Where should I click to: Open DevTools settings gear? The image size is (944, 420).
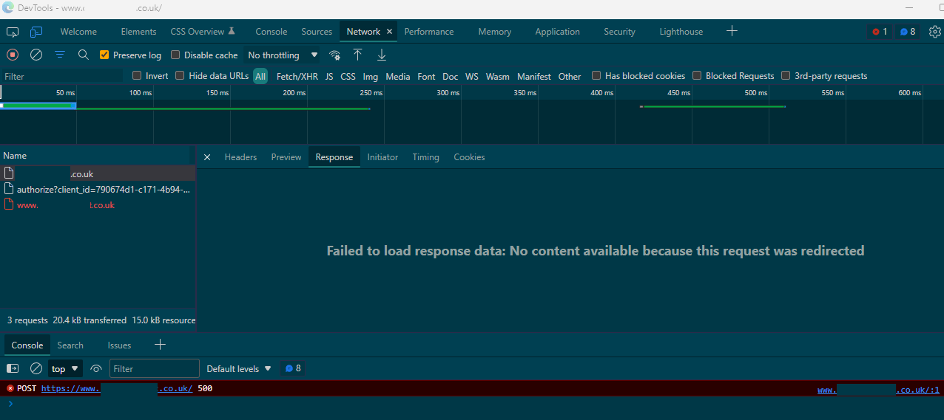(934, 32)
